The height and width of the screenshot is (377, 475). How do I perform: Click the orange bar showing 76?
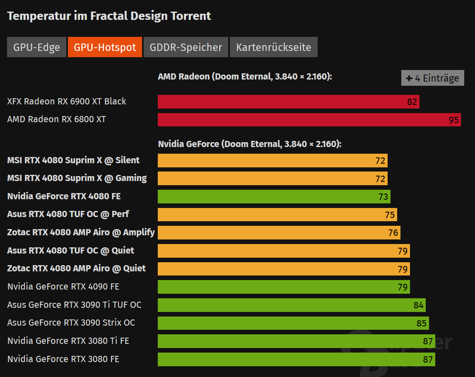[279, 232]
